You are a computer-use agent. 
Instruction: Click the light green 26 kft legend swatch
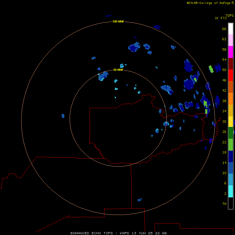click(231, 145)
